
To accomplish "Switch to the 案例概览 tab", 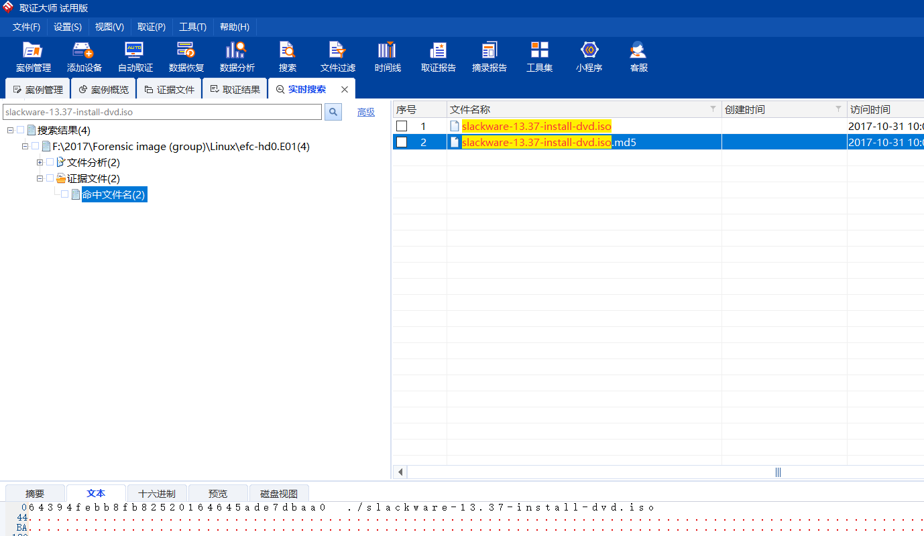I will click(x=103, y=89).
